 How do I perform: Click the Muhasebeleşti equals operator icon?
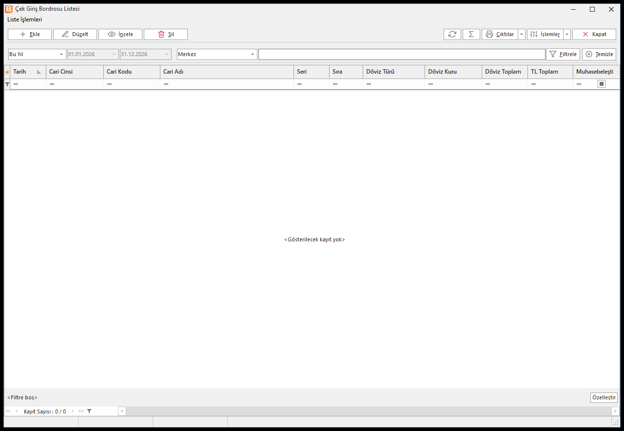coord(579,84)
